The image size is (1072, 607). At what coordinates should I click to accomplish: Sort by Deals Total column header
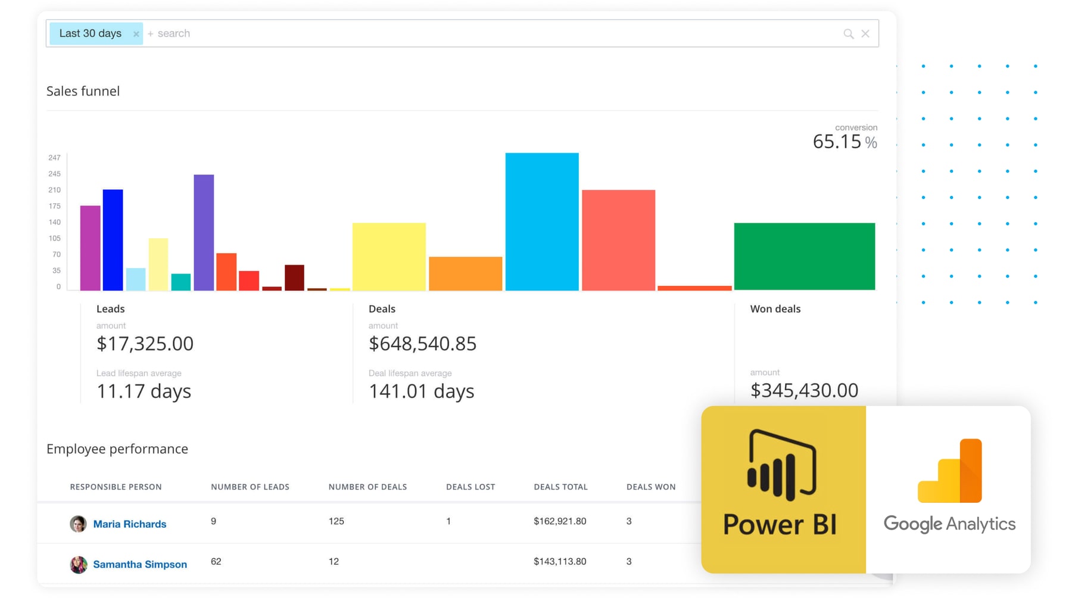(x=560, y=487)
